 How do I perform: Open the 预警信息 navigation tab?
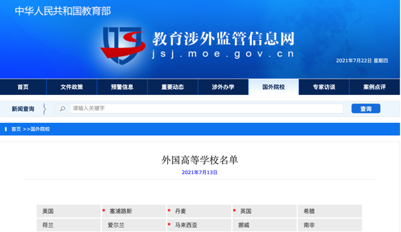click(122, 87)
